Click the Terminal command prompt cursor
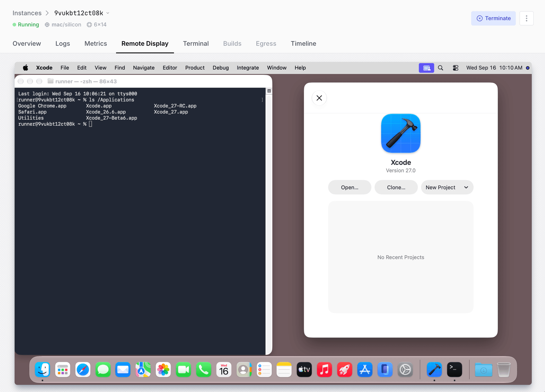The width and height of the screenshot is (545, 392). point(91,124)
